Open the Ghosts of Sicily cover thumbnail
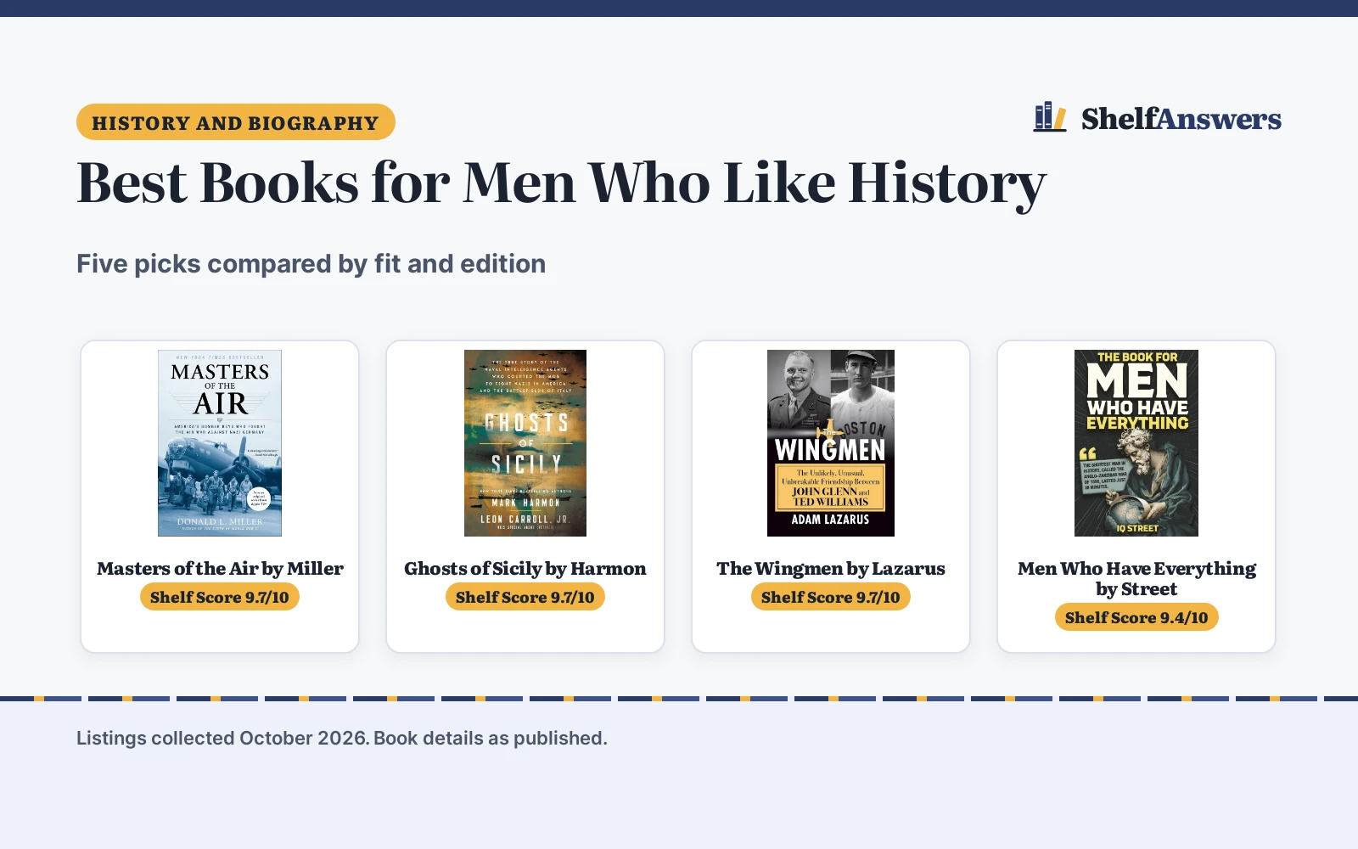The width and height of the screenshot is (1358, 849). click(x=525, y=443)
